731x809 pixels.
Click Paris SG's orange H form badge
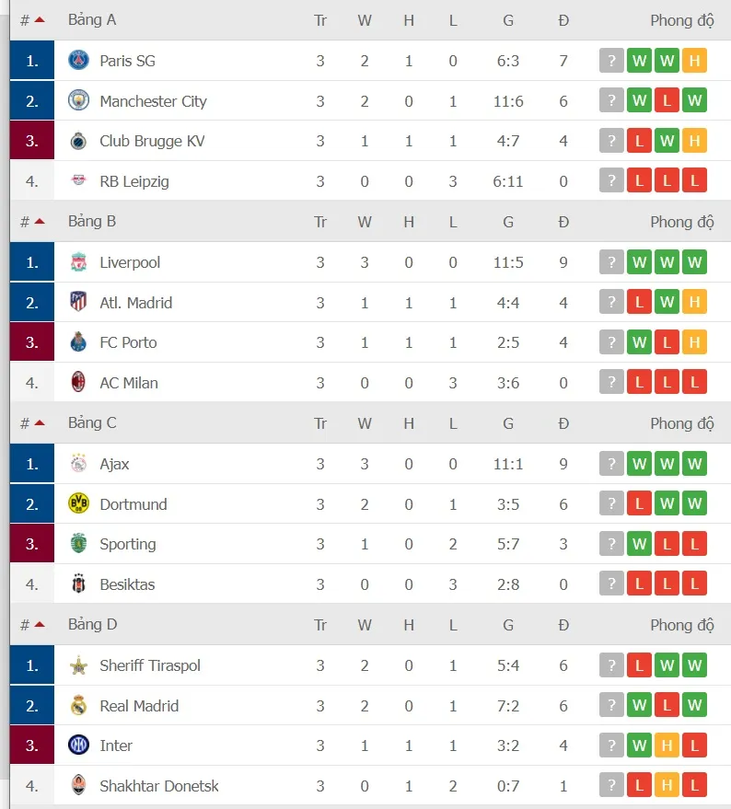click(x=694, y=61)
